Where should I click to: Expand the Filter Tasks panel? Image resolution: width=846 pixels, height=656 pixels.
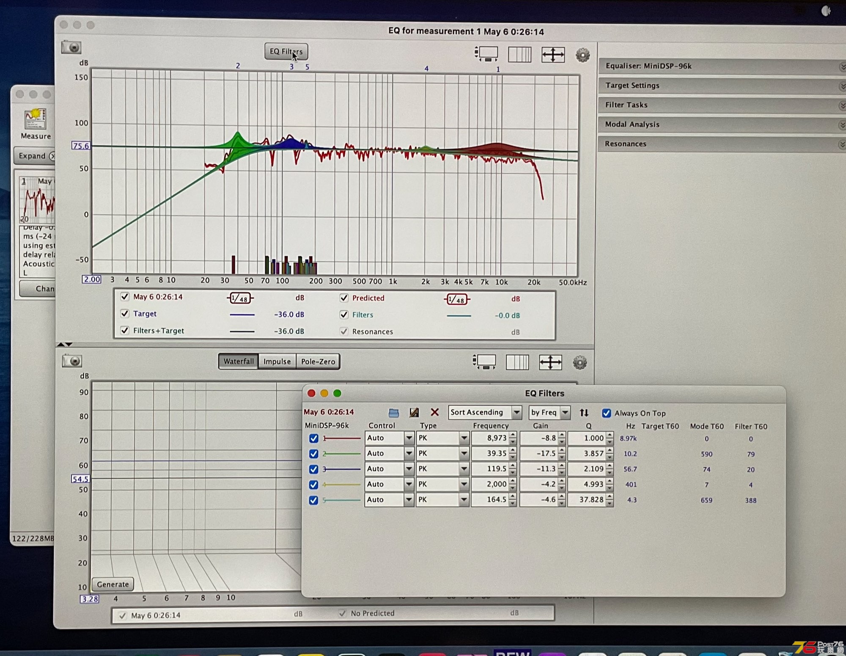tap(722, 105)
